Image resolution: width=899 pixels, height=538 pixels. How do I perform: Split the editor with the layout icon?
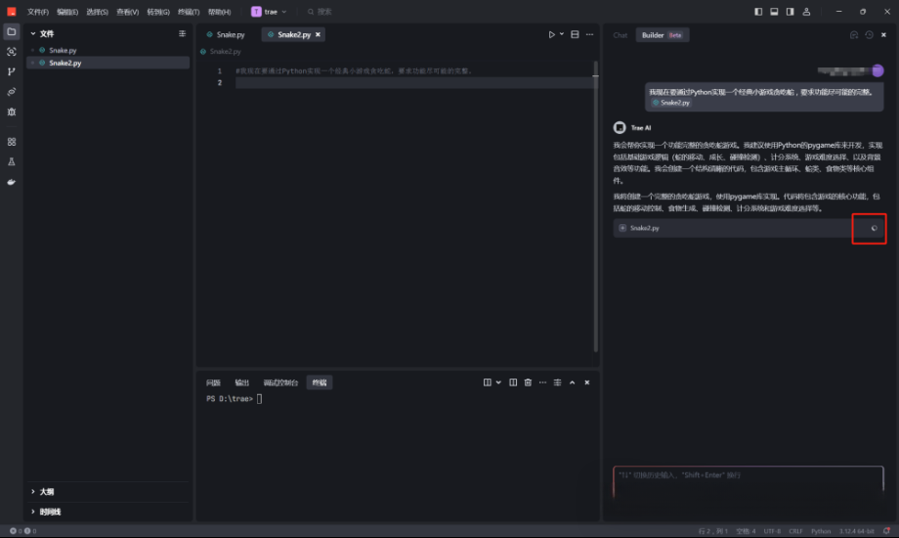click(x=575, y=34)
